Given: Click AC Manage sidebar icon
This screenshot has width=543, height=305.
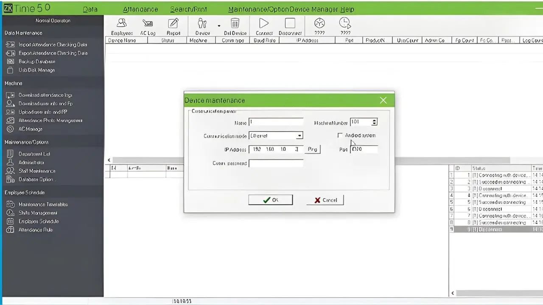Looking at the screenshot, I should tap(11, 129).
